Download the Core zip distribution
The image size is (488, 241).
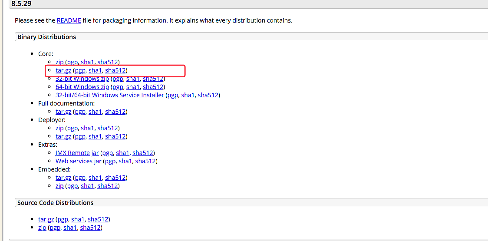click(x=59, y=62)
